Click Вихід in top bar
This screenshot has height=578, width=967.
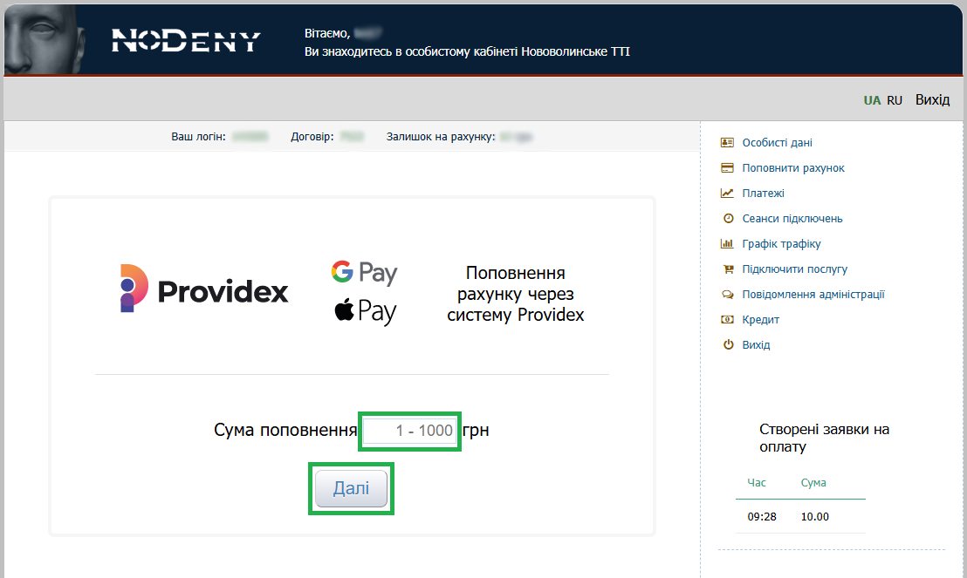[932, 99]
